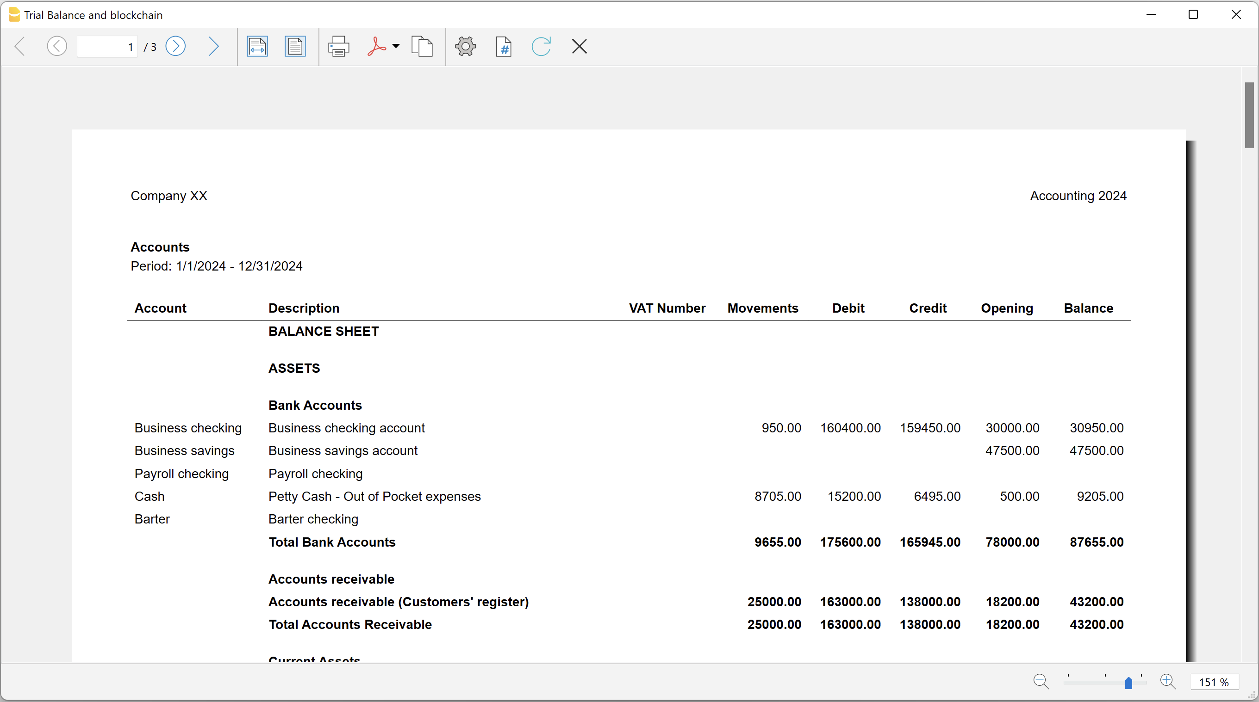Close the preview with X toolbar icon
1259x702 pixels.
(x=579, y=47)
